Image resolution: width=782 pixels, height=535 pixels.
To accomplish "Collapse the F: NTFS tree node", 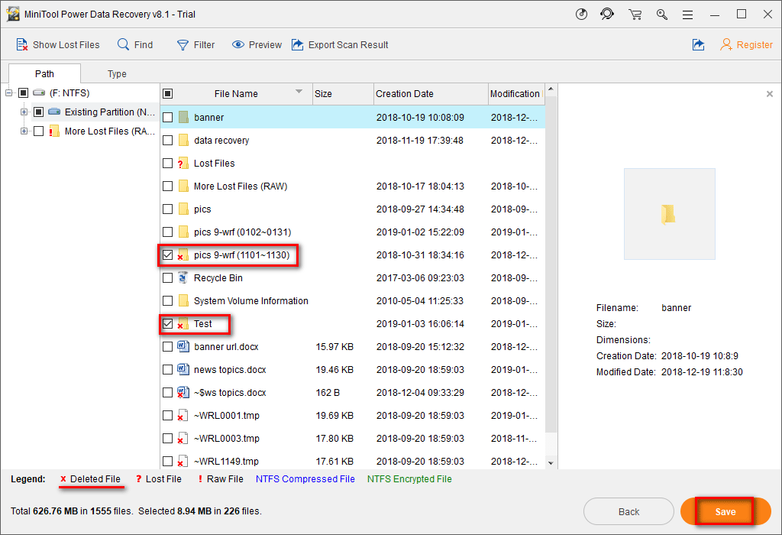I will (8, 92).
